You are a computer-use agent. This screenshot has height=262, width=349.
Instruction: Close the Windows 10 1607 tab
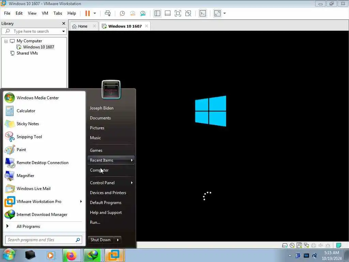click(147, 26)
